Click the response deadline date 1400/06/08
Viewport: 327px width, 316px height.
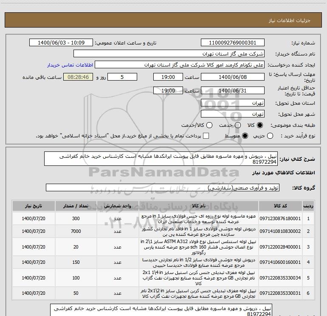point(233,77)
